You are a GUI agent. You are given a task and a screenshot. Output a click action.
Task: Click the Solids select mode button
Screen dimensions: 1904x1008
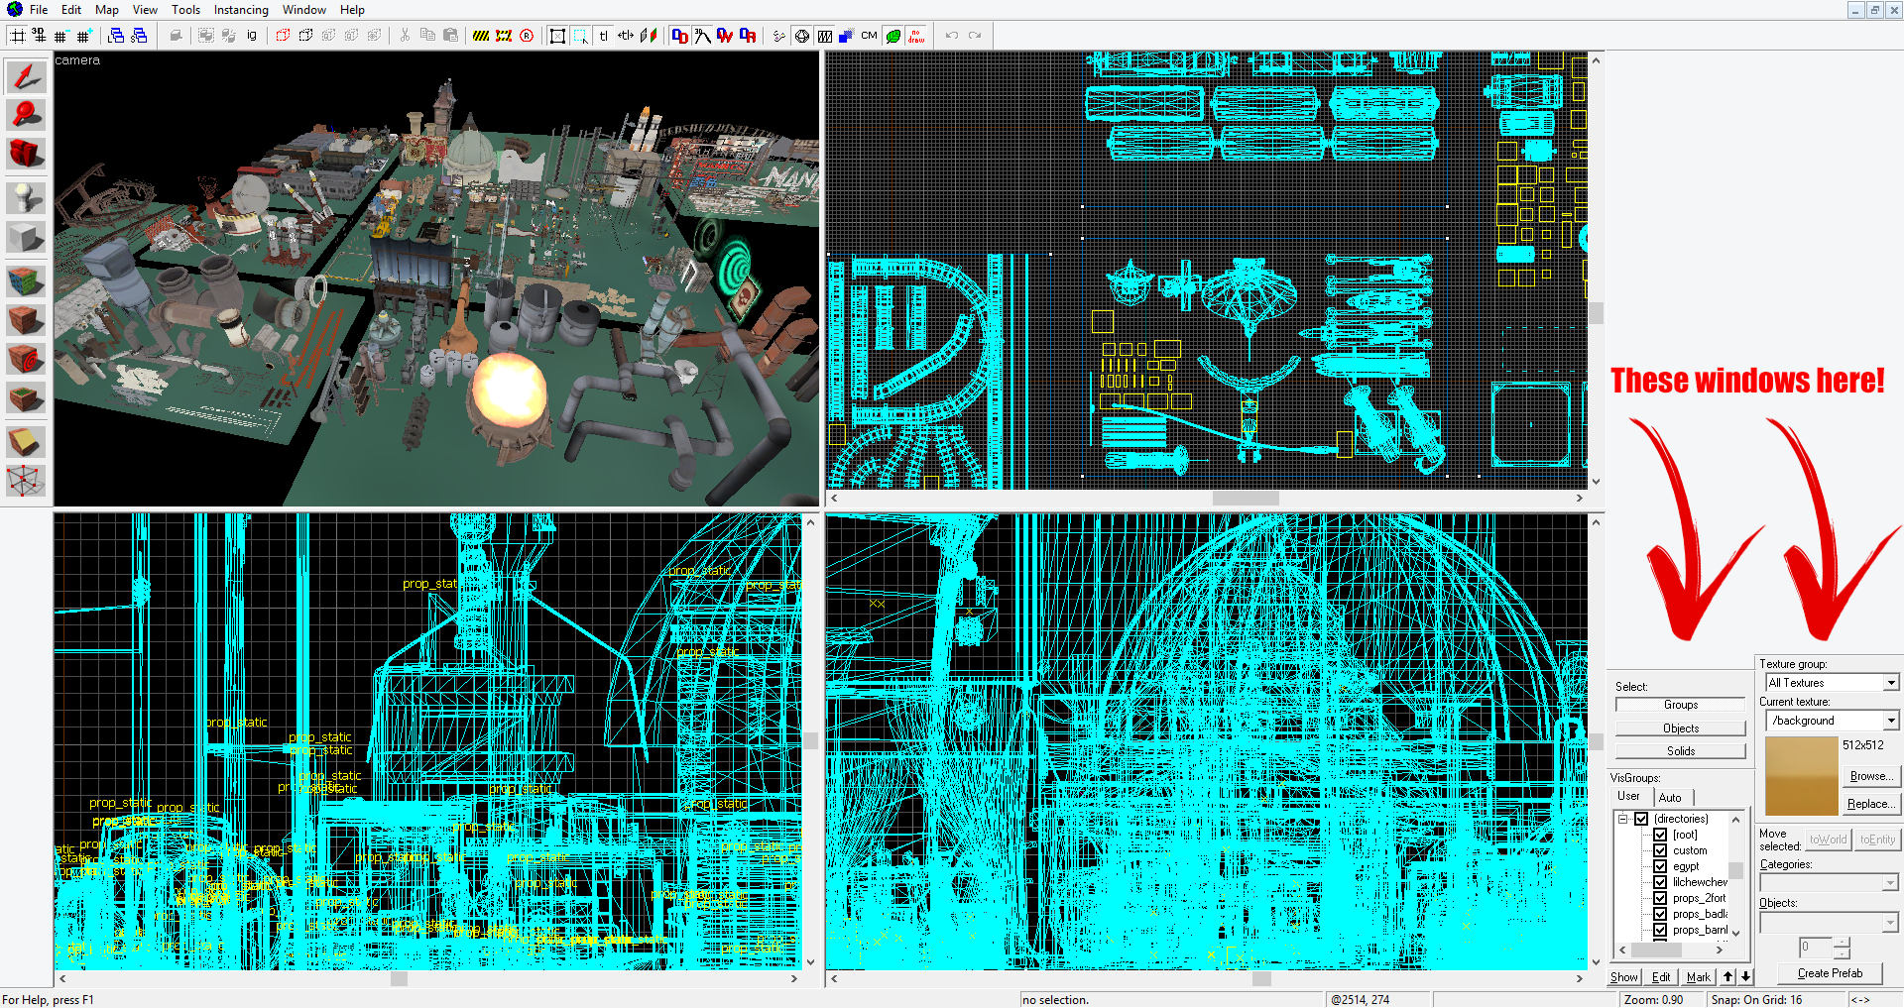[x=1680, y=751]
